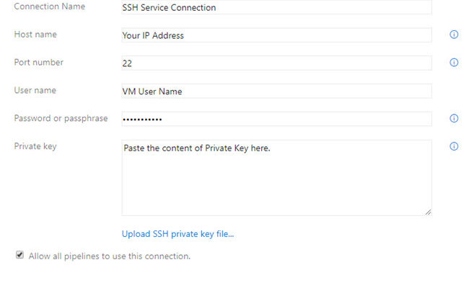
Task: Click the masked Password or passphrase field
Action: [x=276, y=119]
